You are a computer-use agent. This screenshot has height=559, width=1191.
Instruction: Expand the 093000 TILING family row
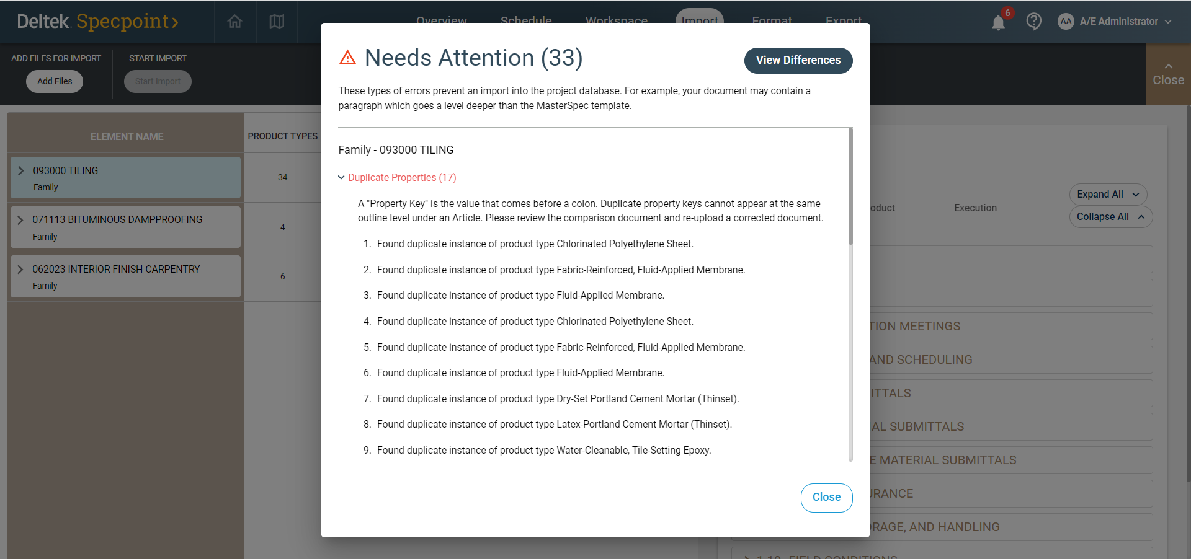point(21,171)
